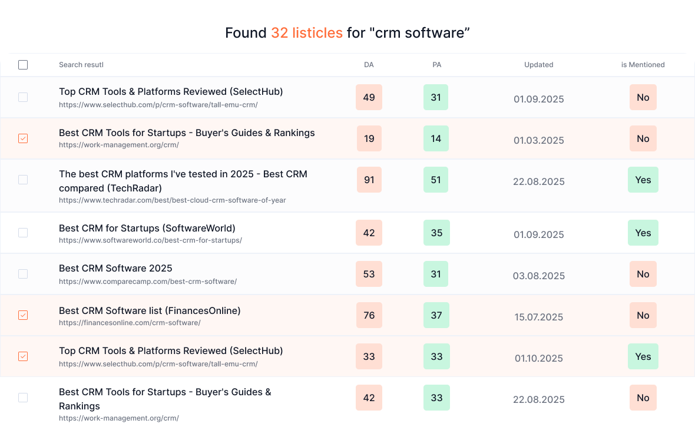Tick the select-all checkbox in table header
The image size is (695, 430).
pos(23,65)
